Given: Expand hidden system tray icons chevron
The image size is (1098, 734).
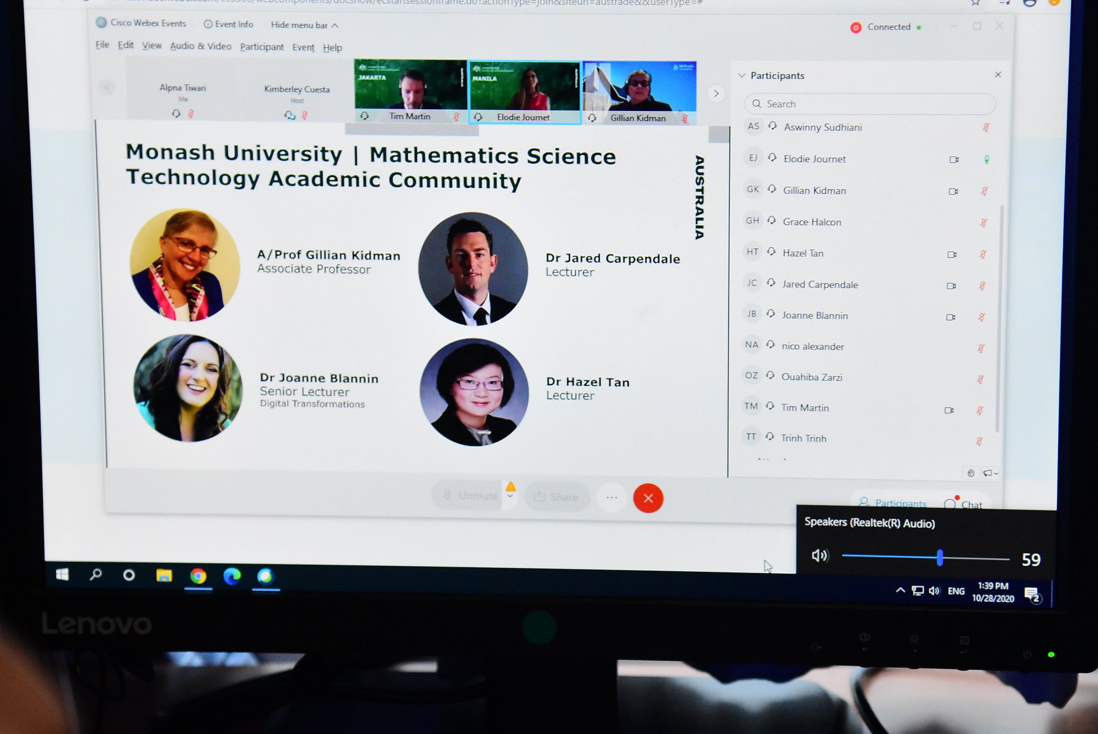Looking at the screenshot, I should coord(900,590).
